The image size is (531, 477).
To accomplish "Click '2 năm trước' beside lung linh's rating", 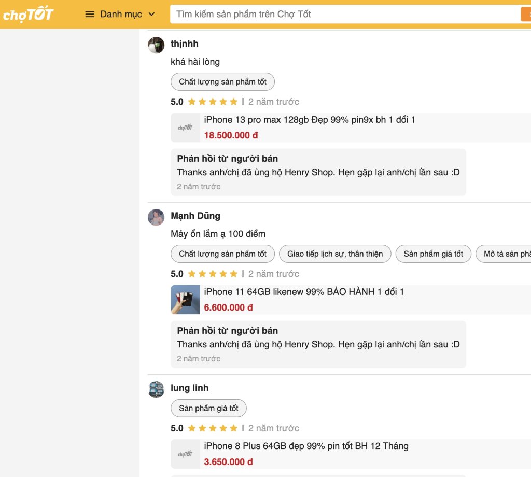I will click(x=274, y=428).
